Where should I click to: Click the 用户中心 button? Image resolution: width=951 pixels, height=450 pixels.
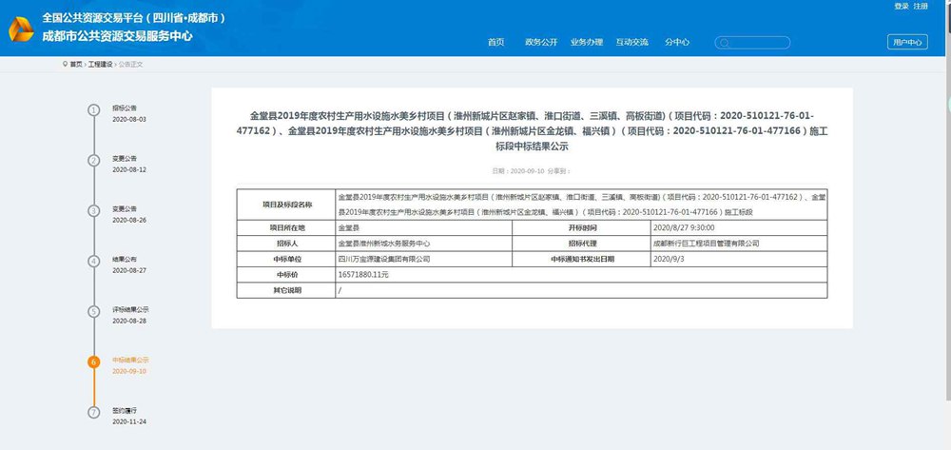pyautogui.click(x=906, y=43)
